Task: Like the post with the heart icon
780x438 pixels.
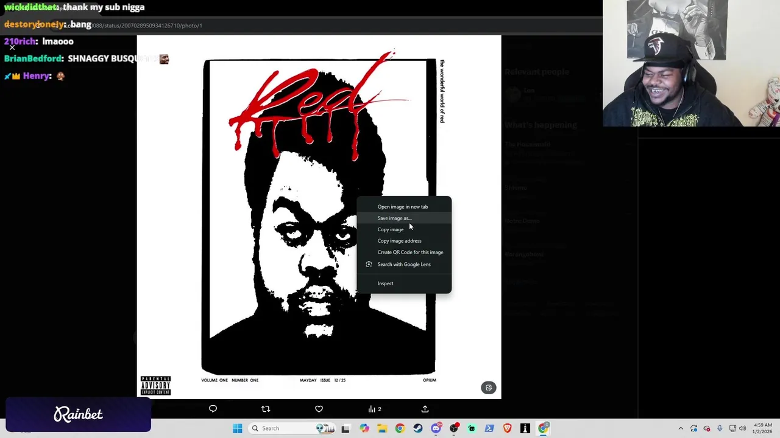Action: point(319,409)
